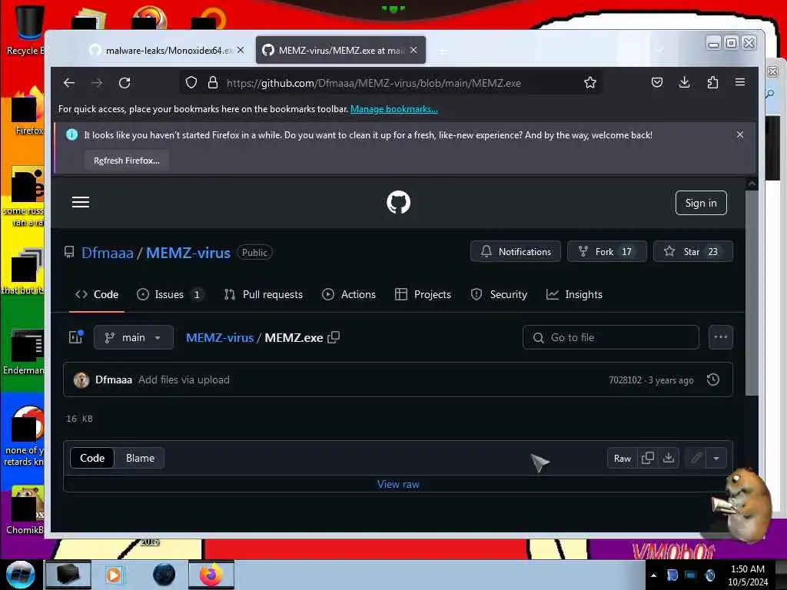Switch to the Blame view toggle
787x590 pixels.
tap(140, 458)
